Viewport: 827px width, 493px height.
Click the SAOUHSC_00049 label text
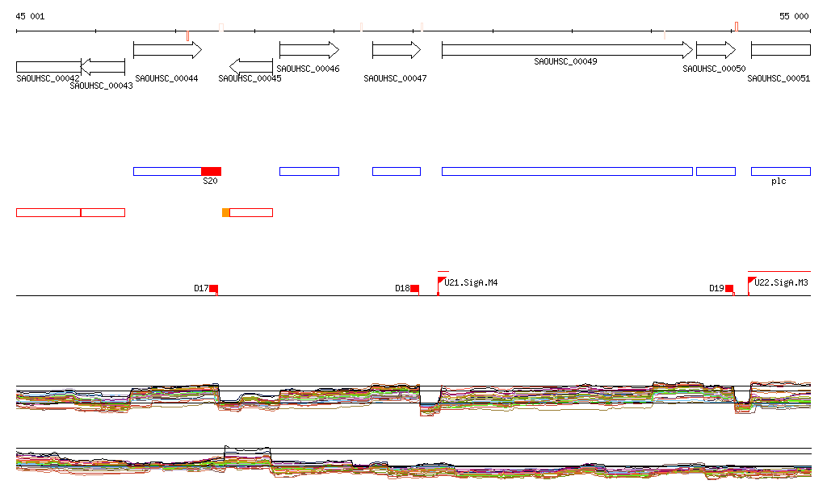pos(565,61)
